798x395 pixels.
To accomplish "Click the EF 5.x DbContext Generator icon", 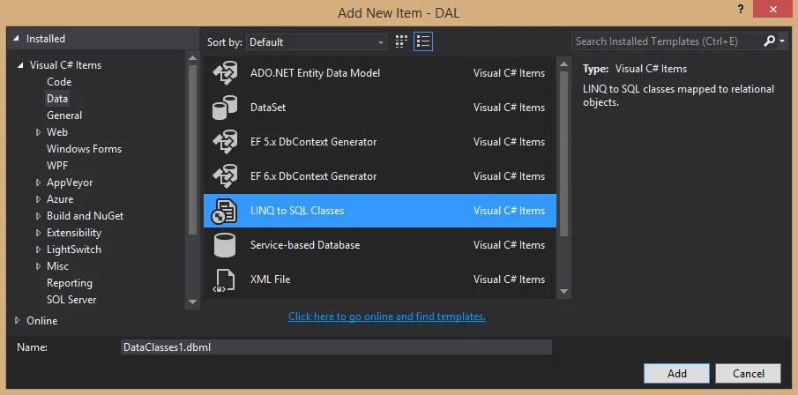I will click(225, 142).
